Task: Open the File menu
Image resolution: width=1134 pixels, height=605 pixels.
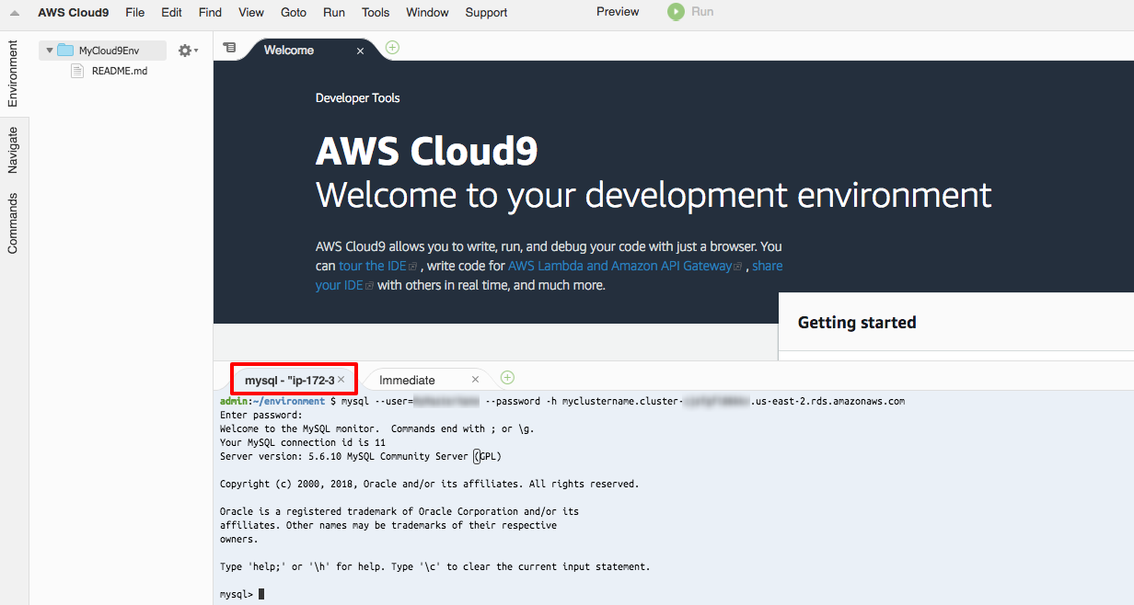Action: point(134,12)
